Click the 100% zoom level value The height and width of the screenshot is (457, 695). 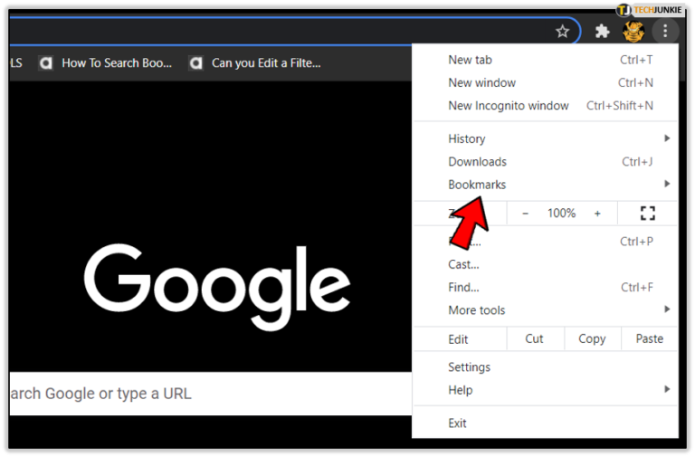(x=561, y=214)
